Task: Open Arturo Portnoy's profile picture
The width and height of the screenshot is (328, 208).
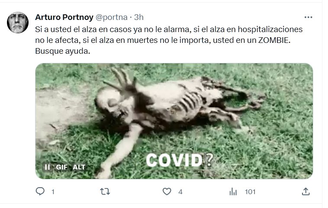Action: [x=18, y=23]
